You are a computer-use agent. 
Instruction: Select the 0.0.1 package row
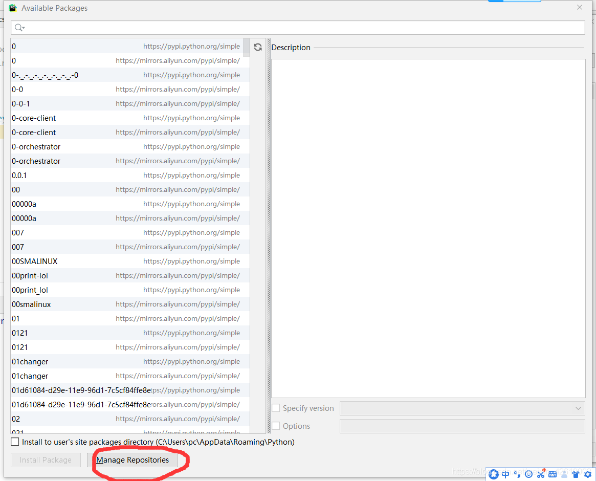pos(130,176)
